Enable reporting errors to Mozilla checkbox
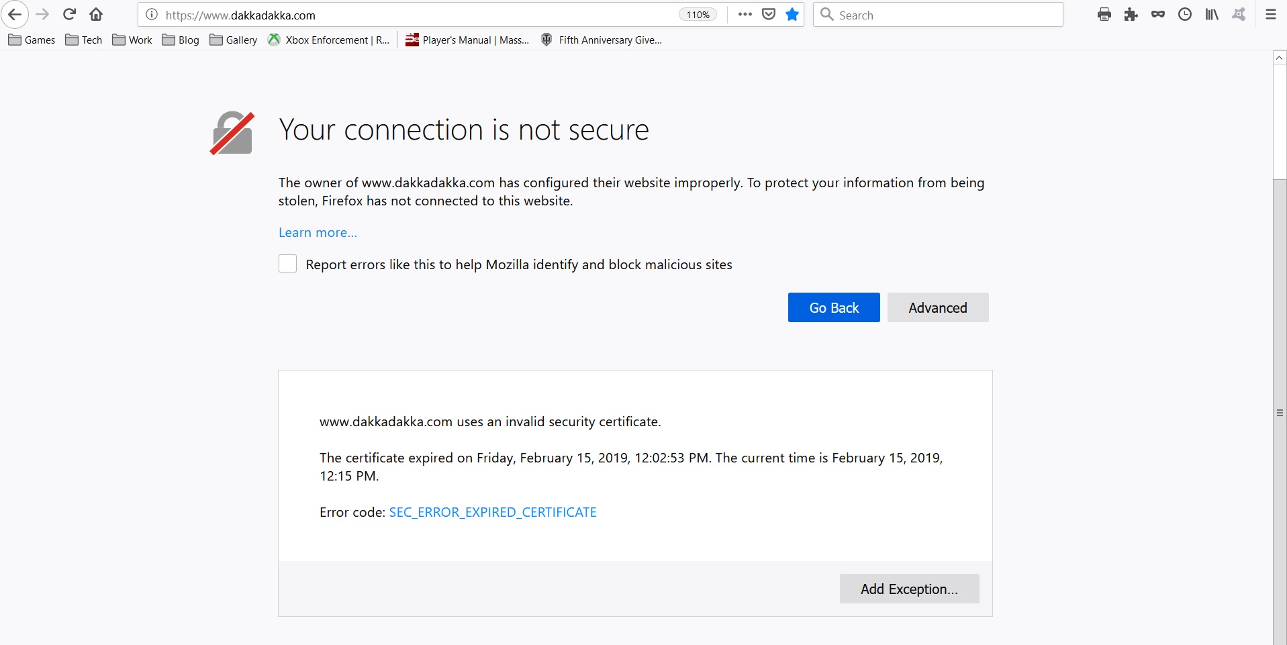Image resolution: width=1287 pixels, height=645 pixels. (287, 264)
